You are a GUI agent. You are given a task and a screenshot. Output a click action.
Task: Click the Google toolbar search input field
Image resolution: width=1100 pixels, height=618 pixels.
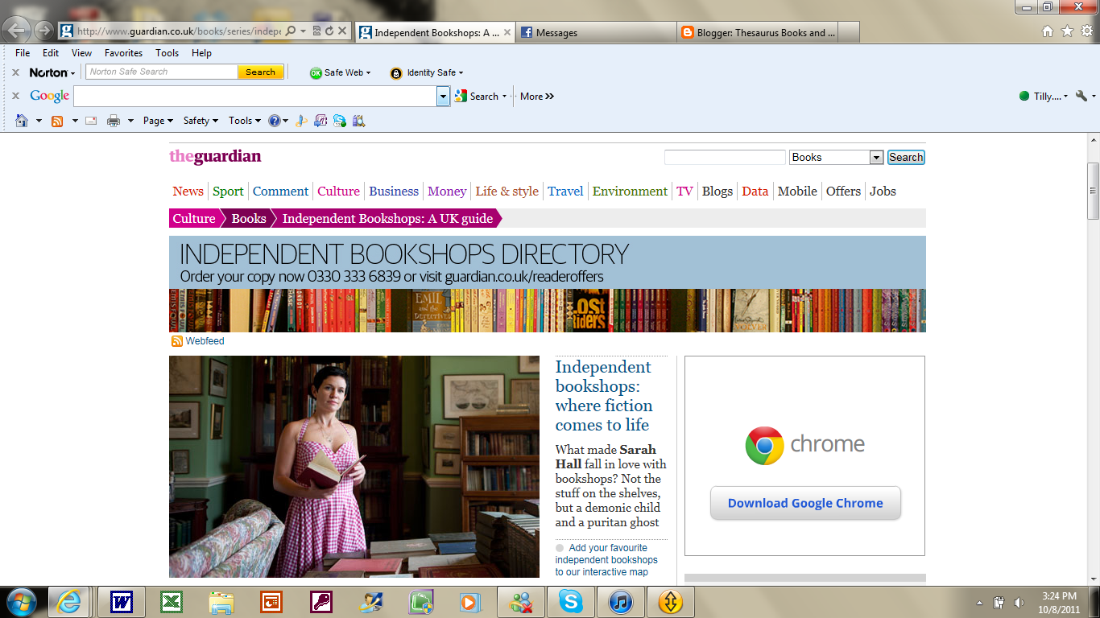pyautogui.click(x=256, y=97)
